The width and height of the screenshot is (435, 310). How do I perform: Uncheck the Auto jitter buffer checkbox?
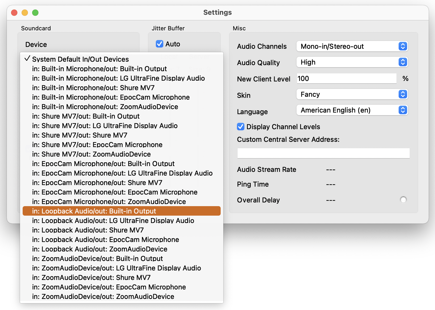coord(160,44)
